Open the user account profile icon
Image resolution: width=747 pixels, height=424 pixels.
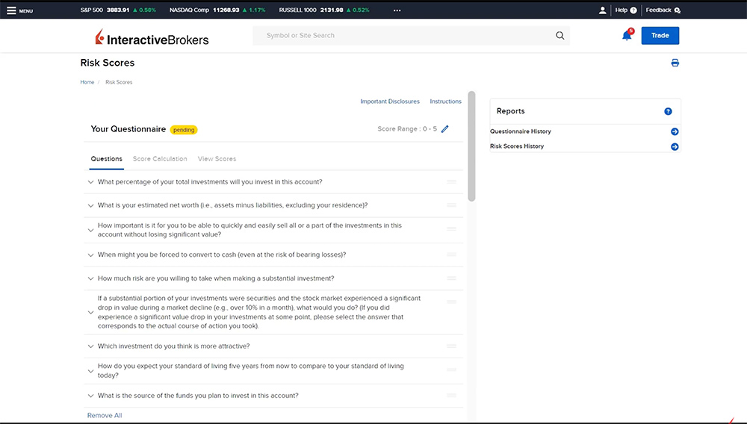pos(602,10)
